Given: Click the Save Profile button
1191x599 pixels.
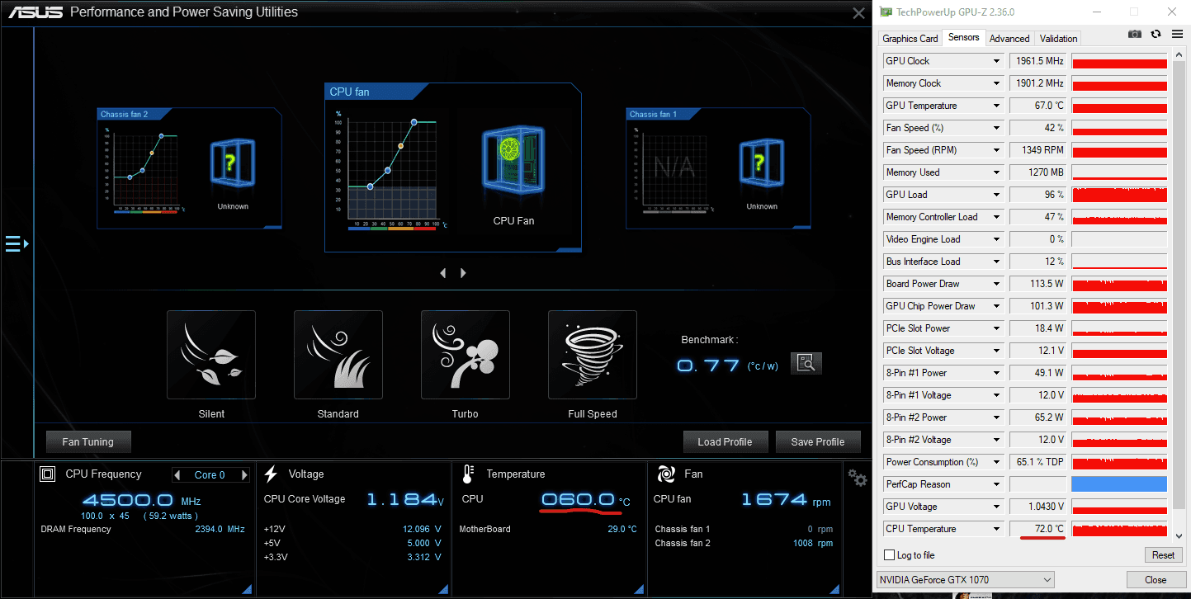Looking at the screenshot, I should tap(818, 442).
